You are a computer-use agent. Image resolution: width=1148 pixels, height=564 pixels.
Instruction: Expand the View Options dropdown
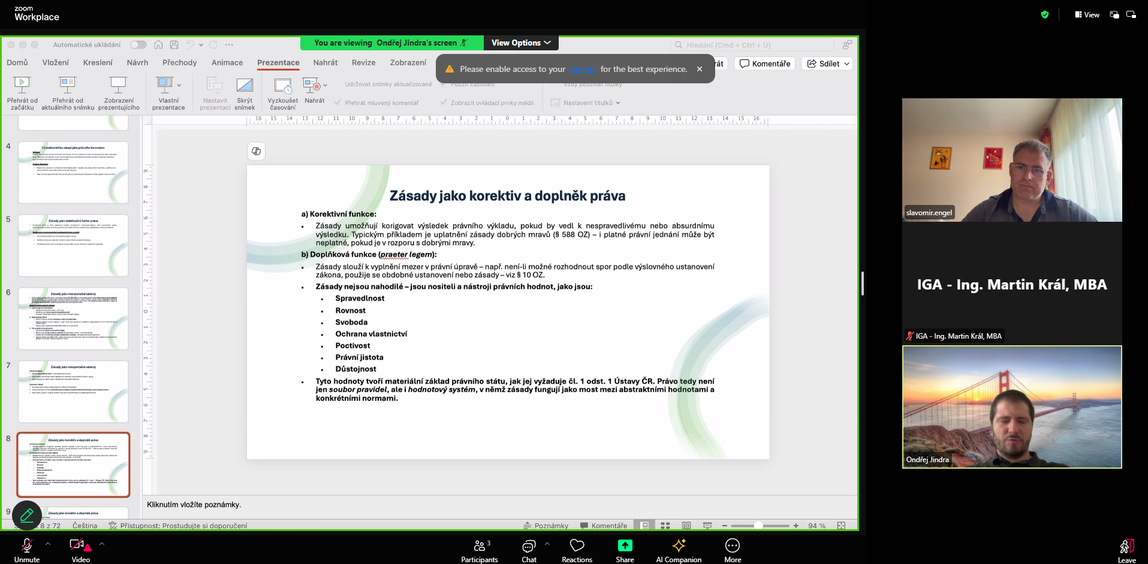(521, 43)
